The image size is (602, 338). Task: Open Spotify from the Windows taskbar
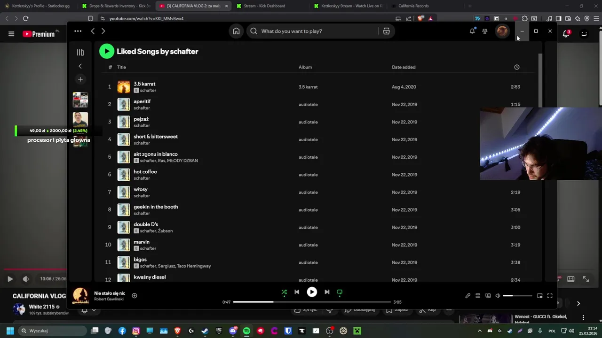coord(247,331)
